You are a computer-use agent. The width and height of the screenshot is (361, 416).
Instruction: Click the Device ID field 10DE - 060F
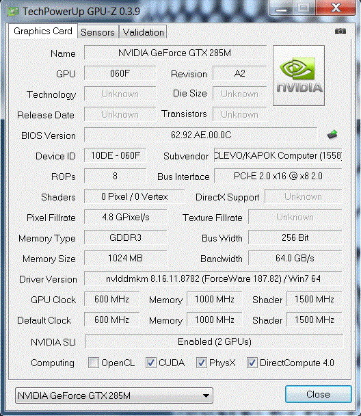coord(116,155)
